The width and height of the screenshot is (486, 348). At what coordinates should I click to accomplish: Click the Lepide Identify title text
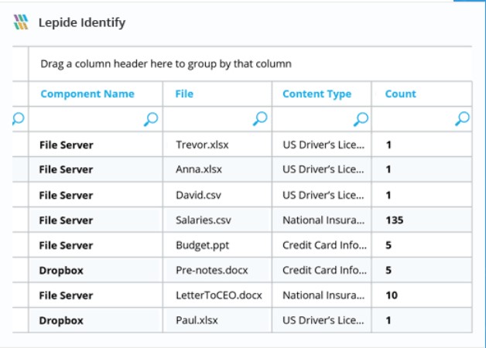[x=82, y=22]
